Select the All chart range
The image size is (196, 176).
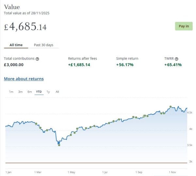(57, 92)
